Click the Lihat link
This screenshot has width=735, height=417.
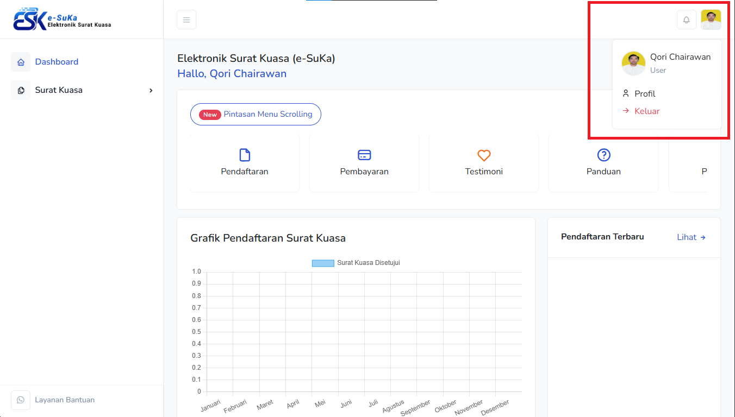[x=691, y=237]
